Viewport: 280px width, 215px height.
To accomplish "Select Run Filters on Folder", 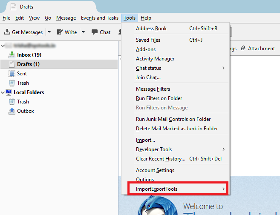I will (x=175, y=98).
